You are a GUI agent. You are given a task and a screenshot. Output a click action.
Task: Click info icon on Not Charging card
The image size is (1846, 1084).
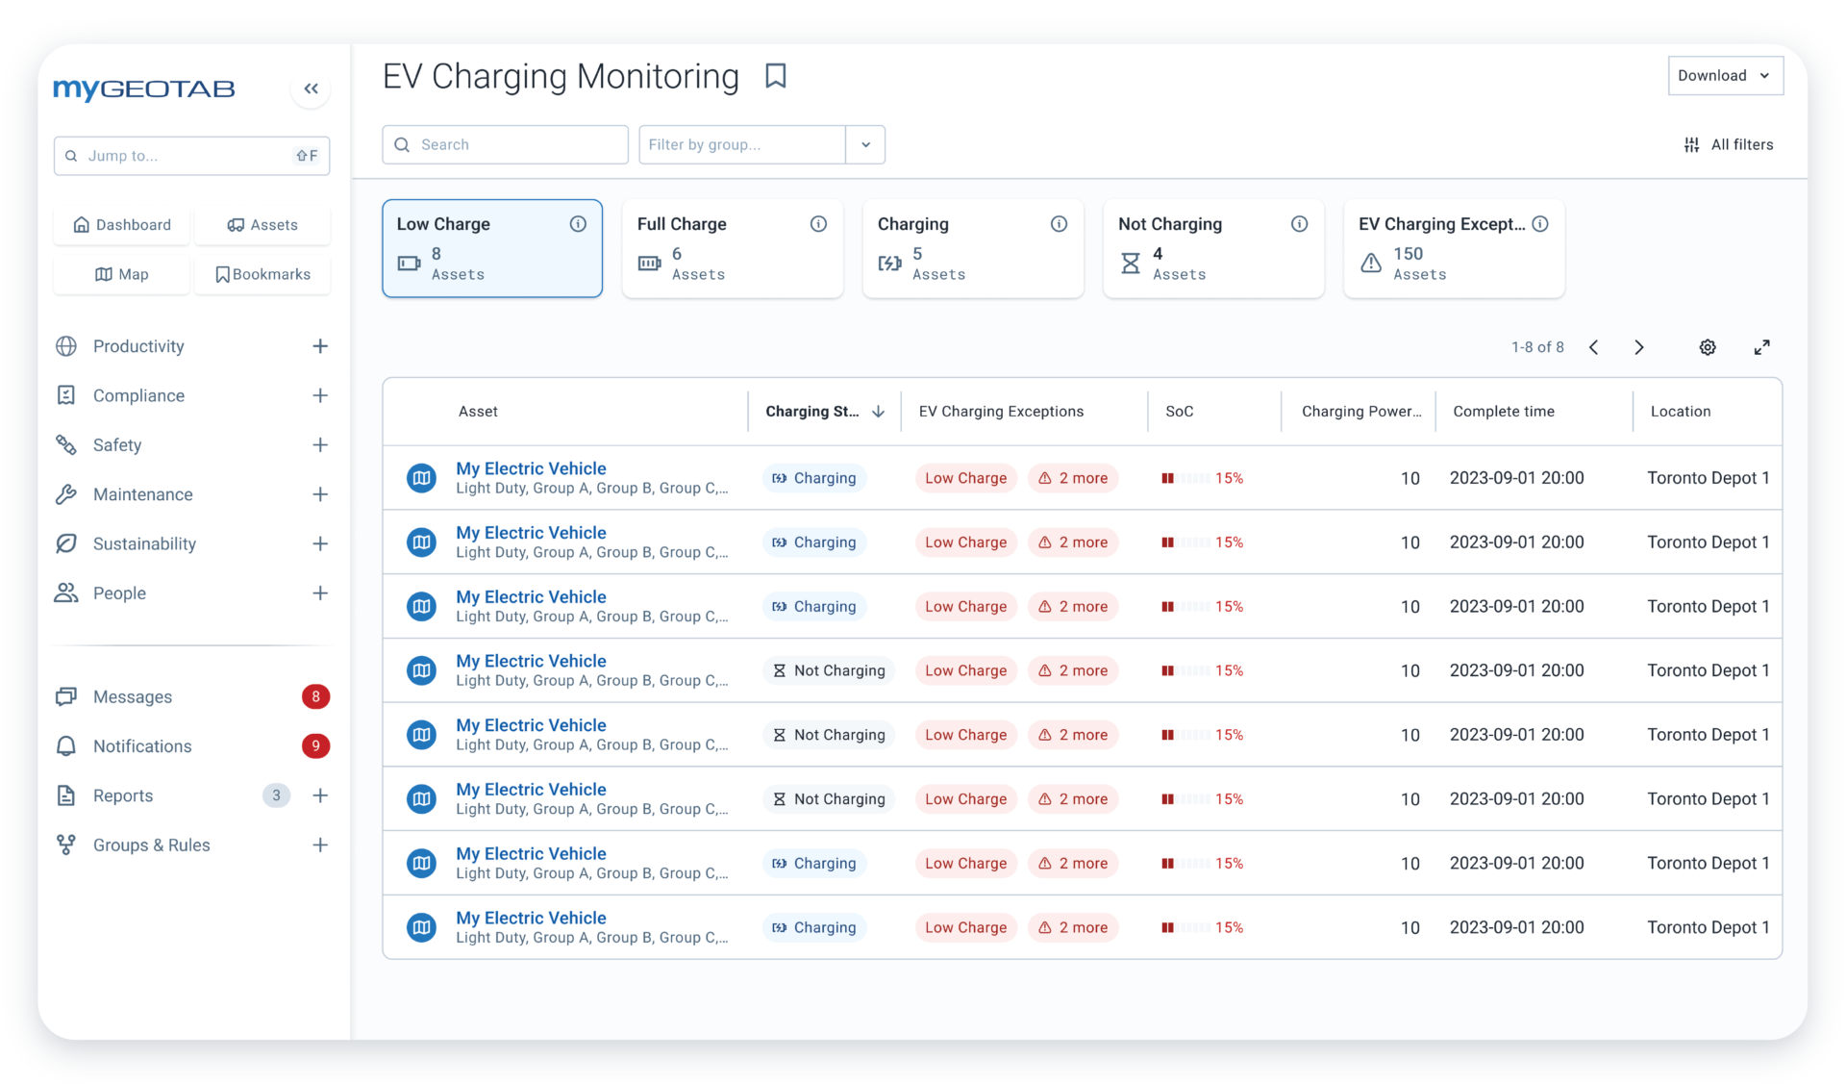coord(1299,224)
